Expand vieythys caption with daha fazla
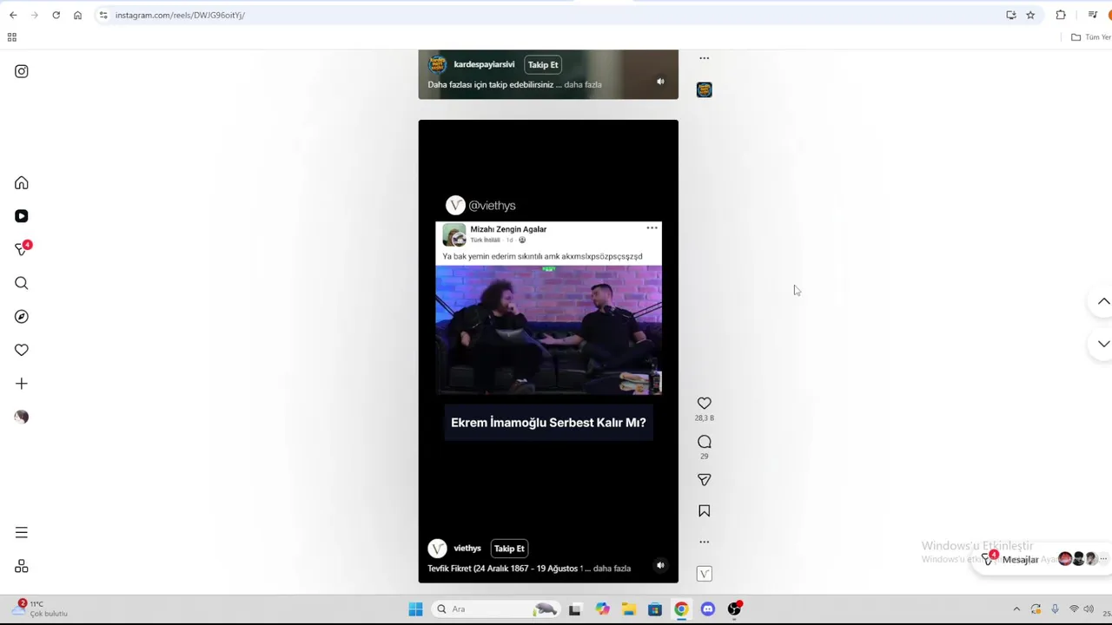 tap(612, 569)
